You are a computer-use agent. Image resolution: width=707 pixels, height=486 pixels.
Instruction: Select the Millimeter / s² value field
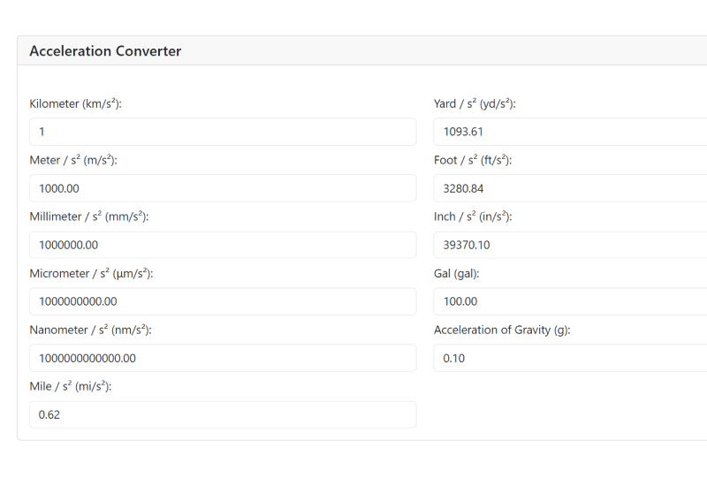pyautogui.click(x=222, y=245)
